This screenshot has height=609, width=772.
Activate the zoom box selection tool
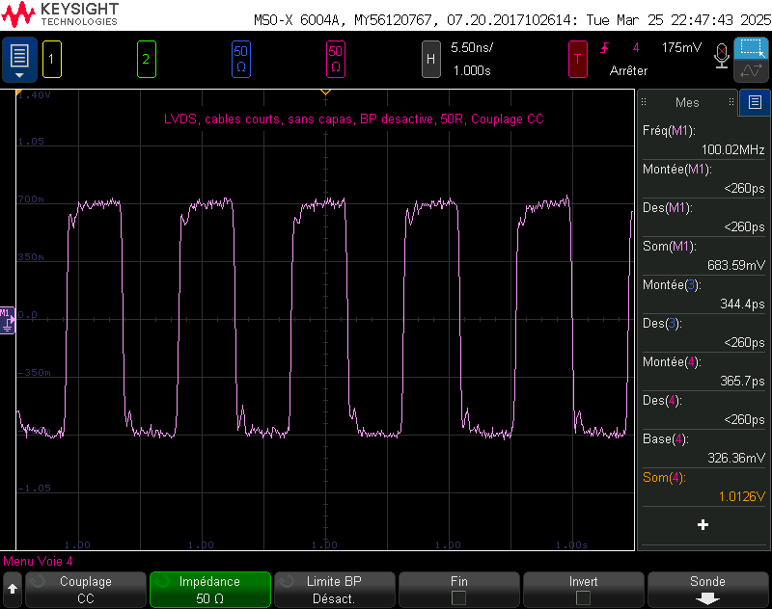point(751,48)
